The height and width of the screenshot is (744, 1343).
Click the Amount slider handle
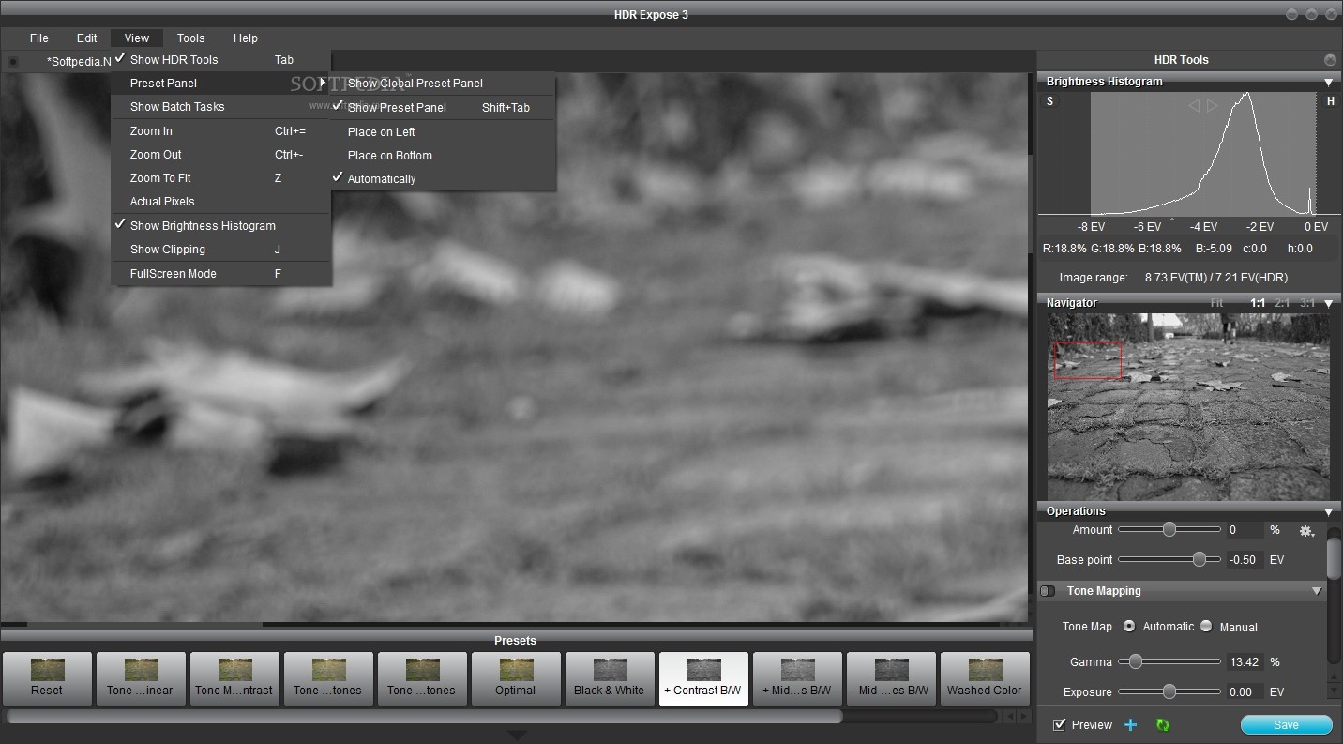click(x=1169, y=530)
